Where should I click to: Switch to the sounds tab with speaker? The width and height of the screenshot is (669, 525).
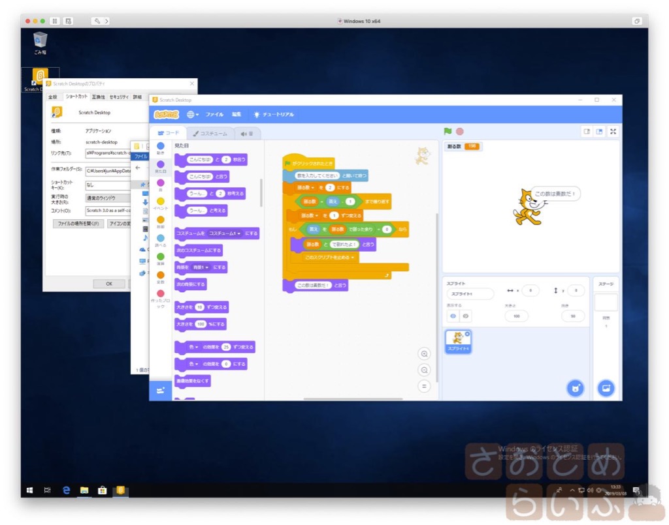(247, 134)
